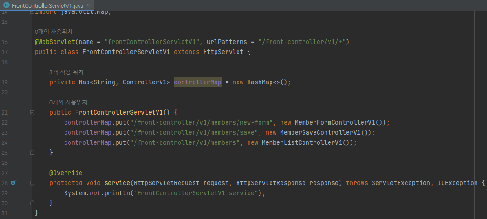Click the HttpServletResponse parameter type

(271, 183)
